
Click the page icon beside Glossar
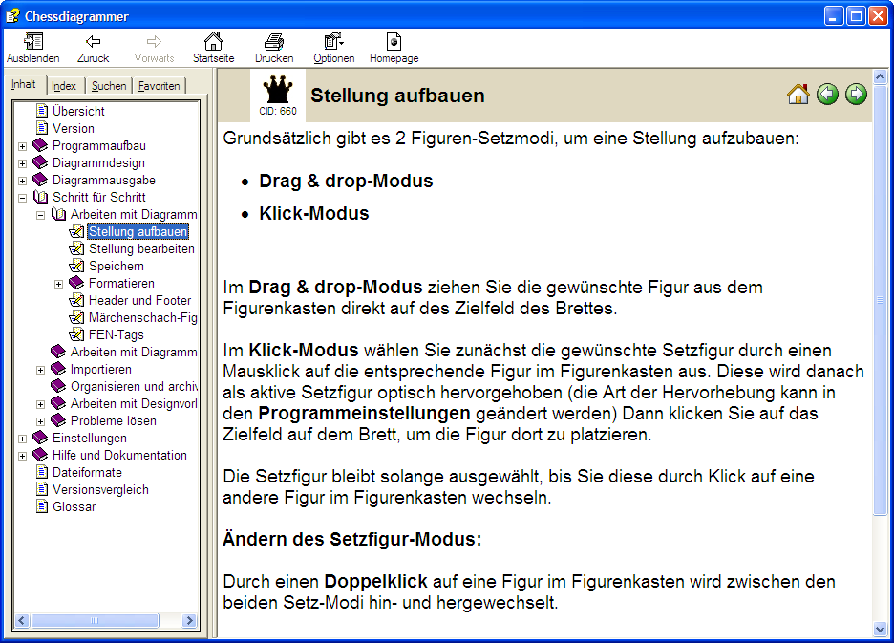click(42, 506)
